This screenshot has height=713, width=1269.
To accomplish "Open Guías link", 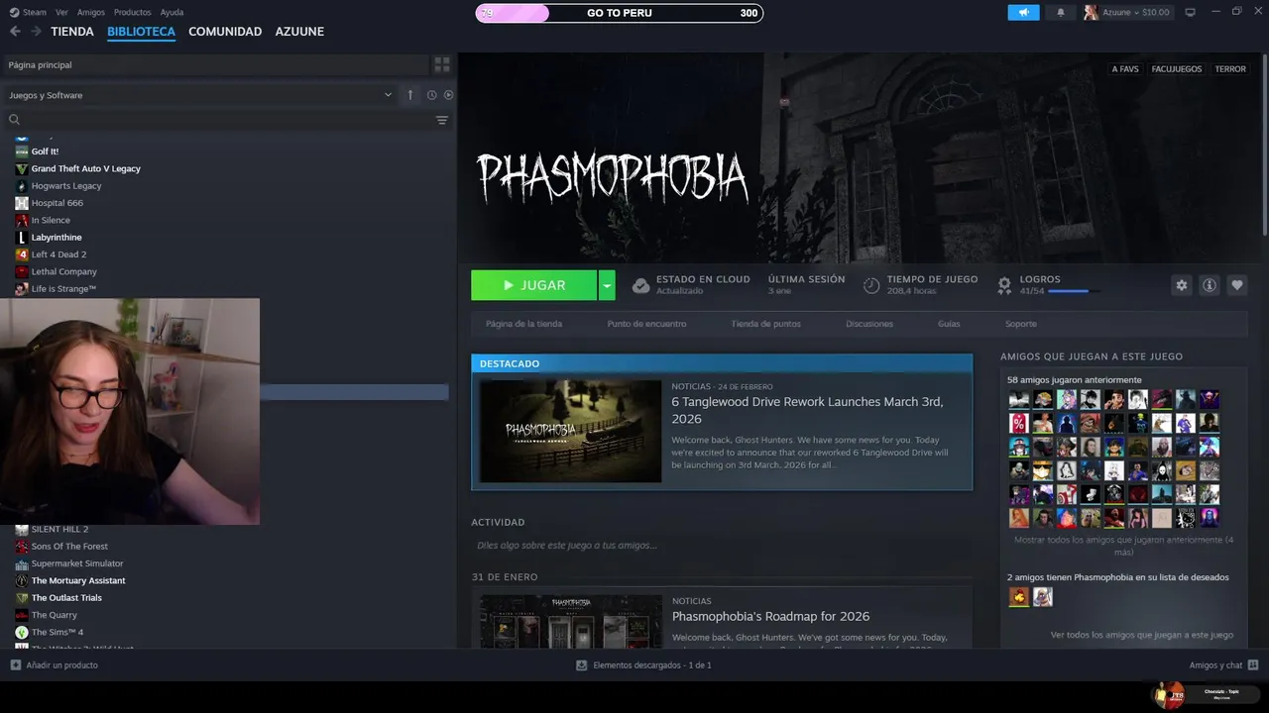I will tap(949, 324).
